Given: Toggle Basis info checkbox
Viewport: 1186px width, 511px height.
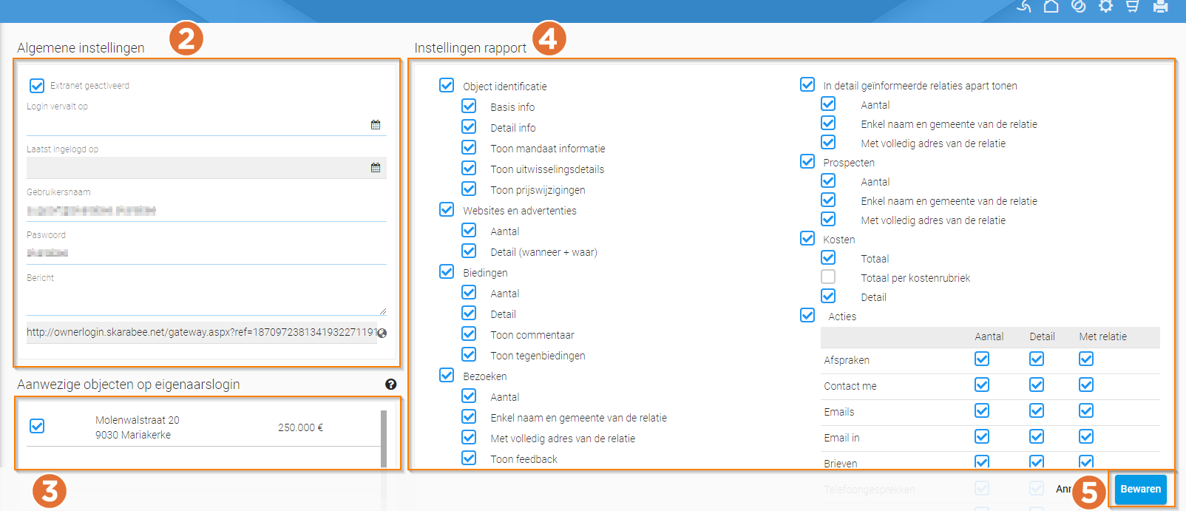Looking at the screenshot, I should pos(469,106).
